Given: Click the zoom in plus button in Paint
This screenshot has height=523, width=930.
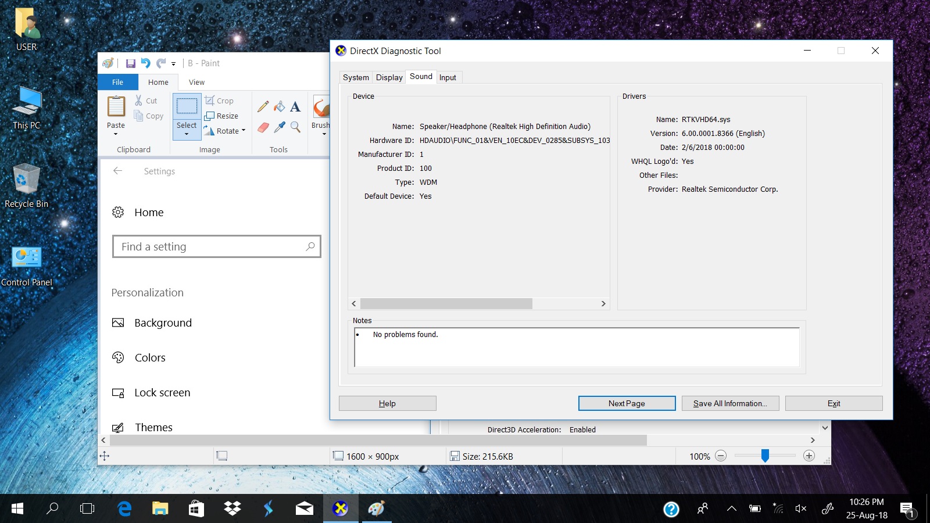Looking at the screenshot, I should [809, 456].
